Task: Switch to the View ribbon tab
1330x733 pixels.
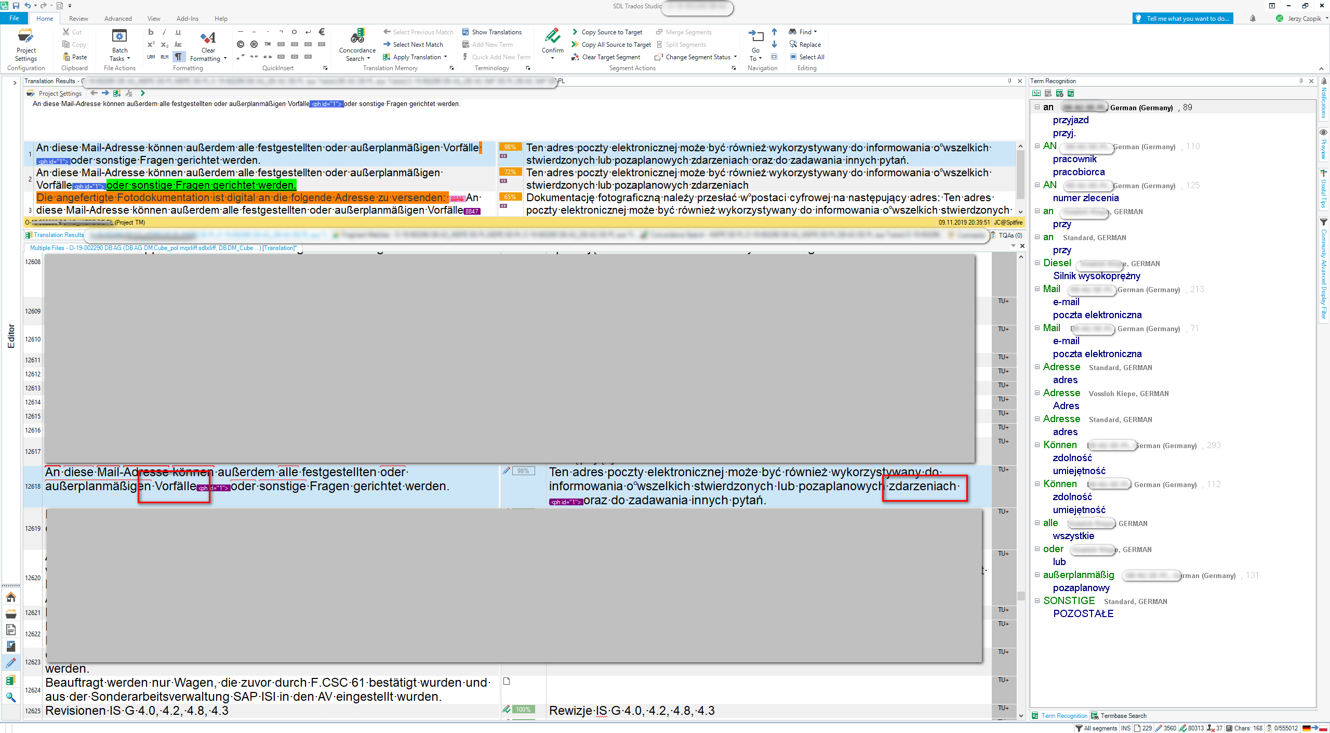Action: (x=154, y=19)
